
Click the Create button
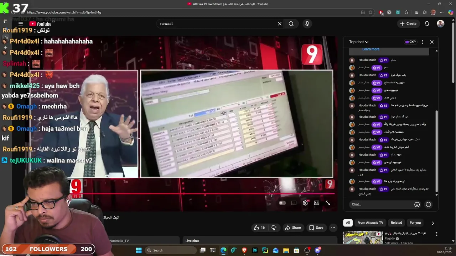coord(408,24)
